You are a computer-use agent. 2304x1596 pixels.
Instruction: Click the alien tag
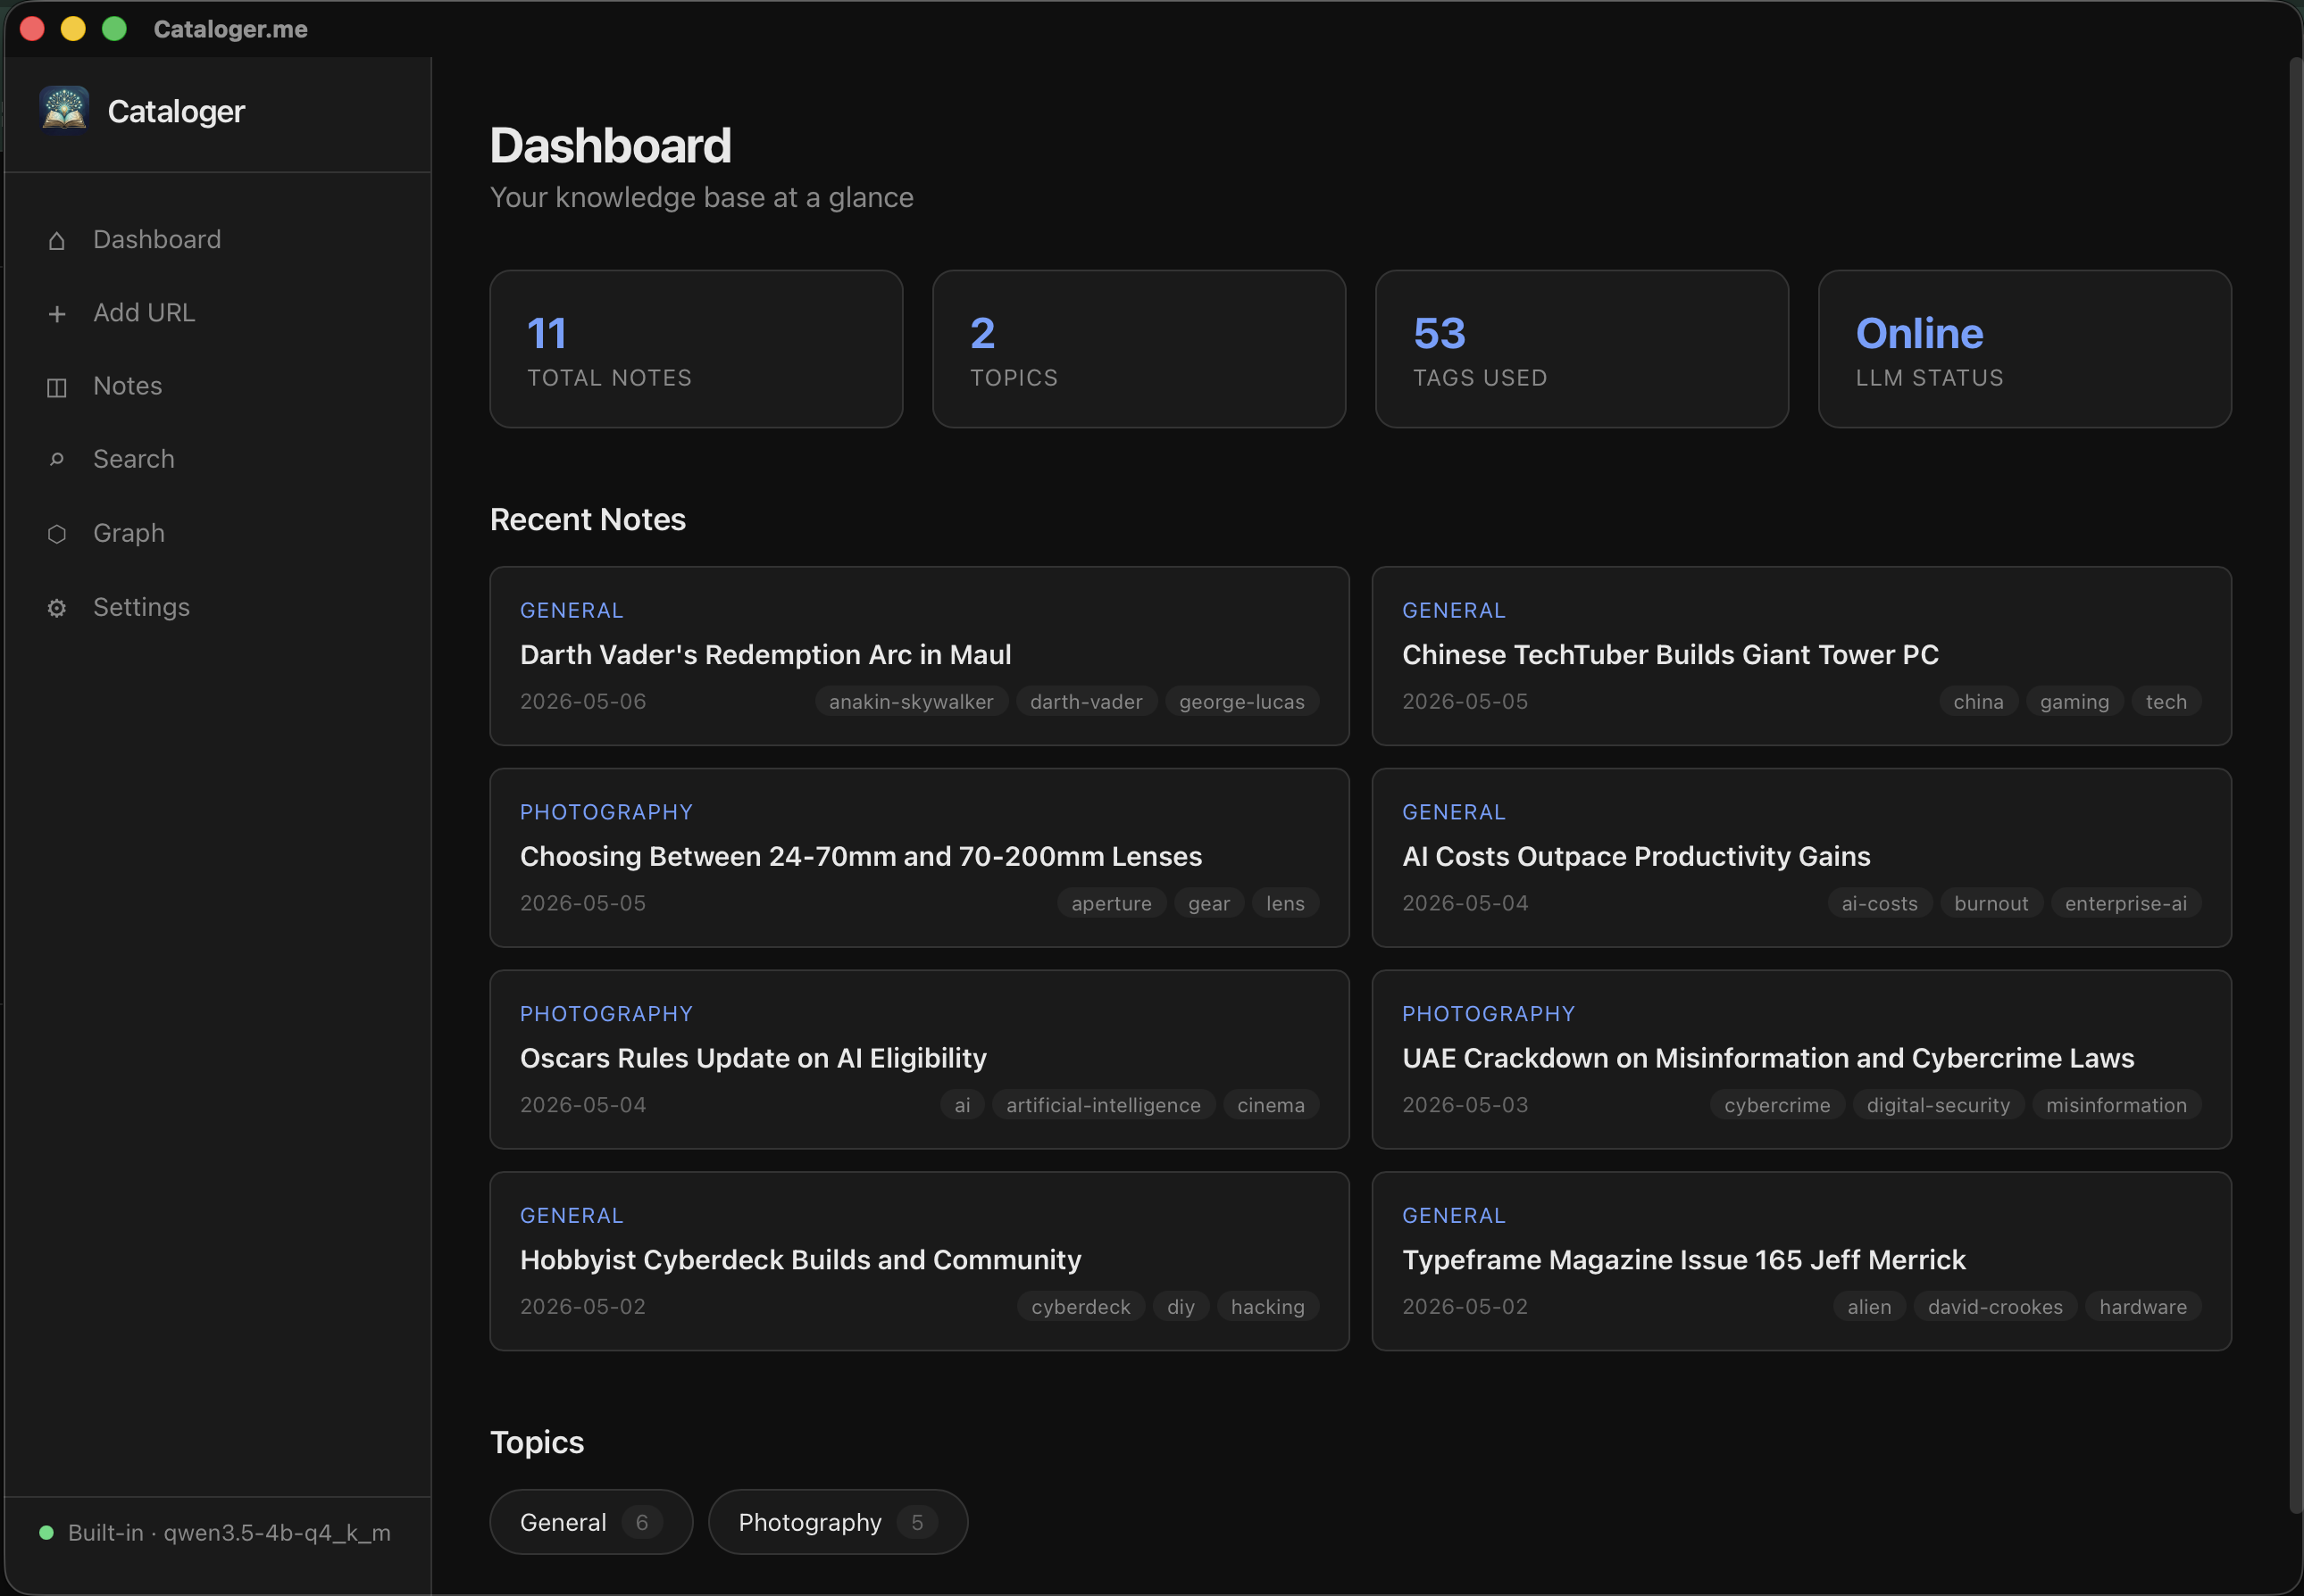1869,1307
